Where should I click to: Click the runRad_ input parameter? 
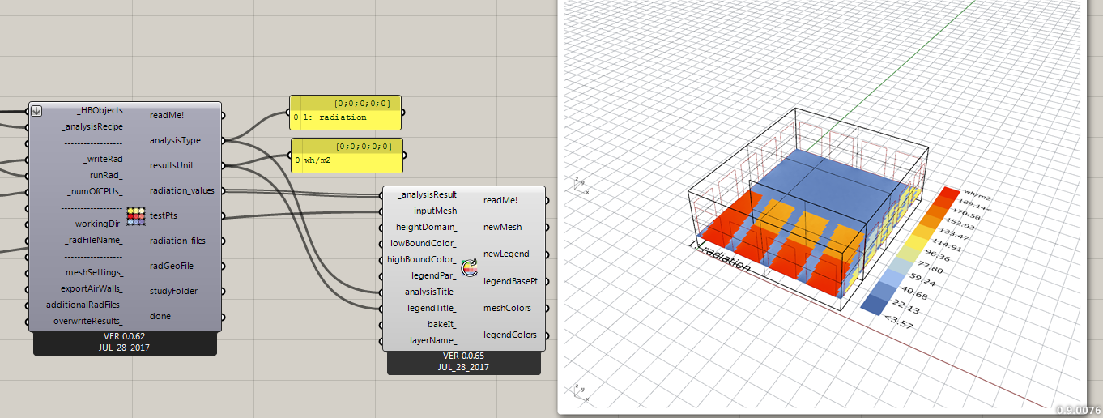(106, 175)
